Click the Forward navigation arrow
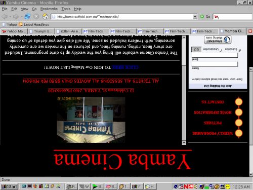 [x=16, y=17]
